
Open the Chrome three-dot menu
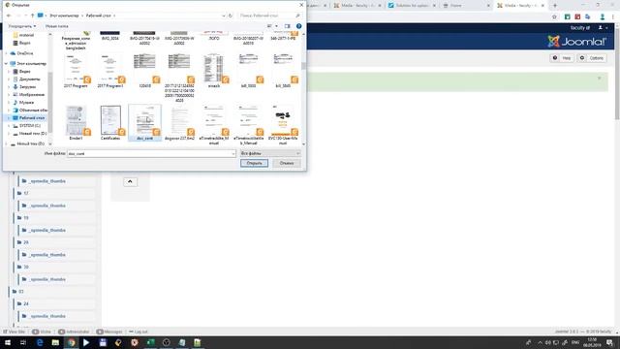click(613, 17)
